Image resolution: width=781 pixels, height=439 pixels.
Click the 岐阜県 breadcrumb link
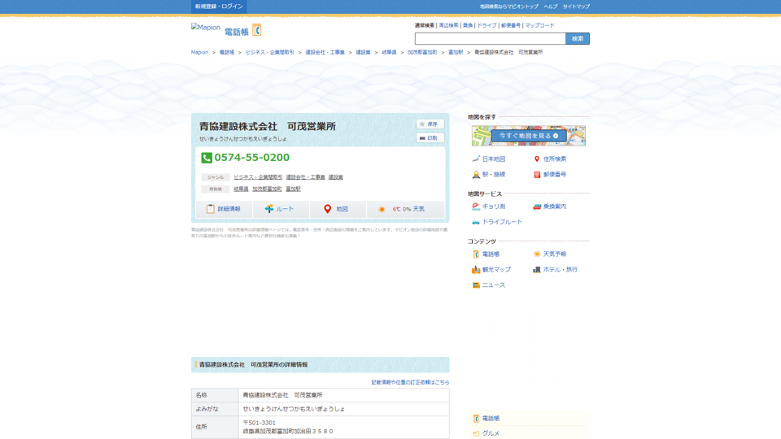point(389,53)
